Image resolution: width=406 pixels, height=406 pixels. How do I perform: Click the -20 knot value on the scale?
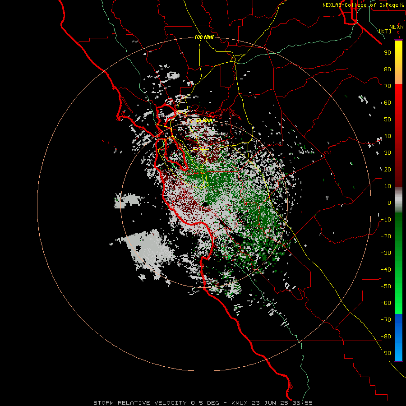386,236
